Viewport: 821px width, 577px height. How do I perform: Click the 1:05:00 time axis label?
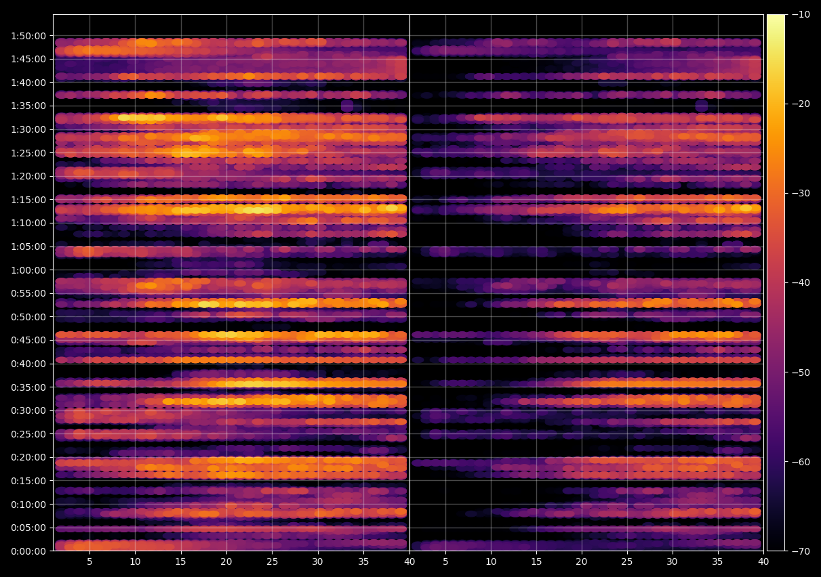(x=28, y=247)
